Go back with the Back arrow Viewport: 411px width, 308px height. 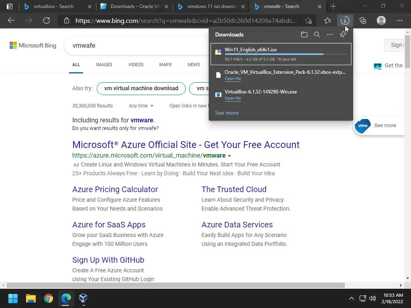[11, 20]
